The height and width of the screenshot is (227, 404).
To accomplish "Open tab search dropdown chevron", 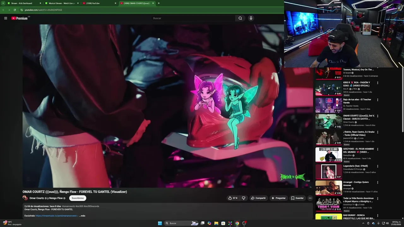I will (3, 3).
